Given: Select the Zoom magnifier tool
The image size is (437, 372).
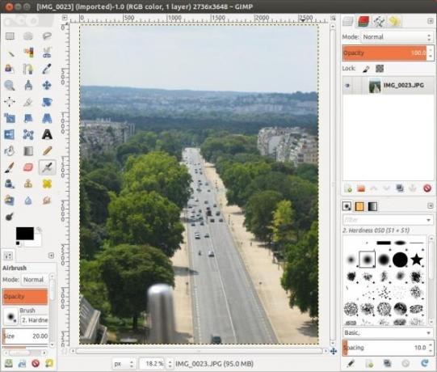Looking at the screenshot, I should click(x=10, y=86).
